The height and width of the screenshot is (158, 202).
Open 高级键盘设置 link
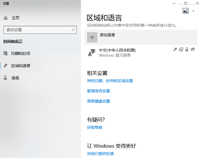pos(98,101)
